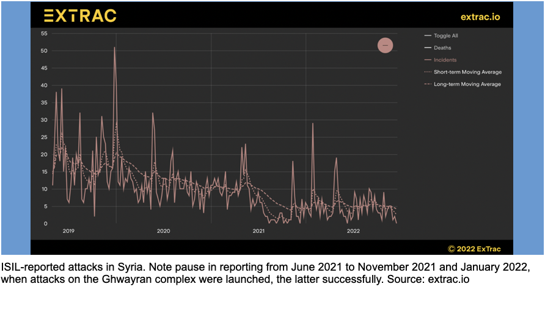The width and height of the screenshot is (545, 317).
Task: Select the 2019 label on the x-axis
Action: pyautogui.click(x=68, y=231)
